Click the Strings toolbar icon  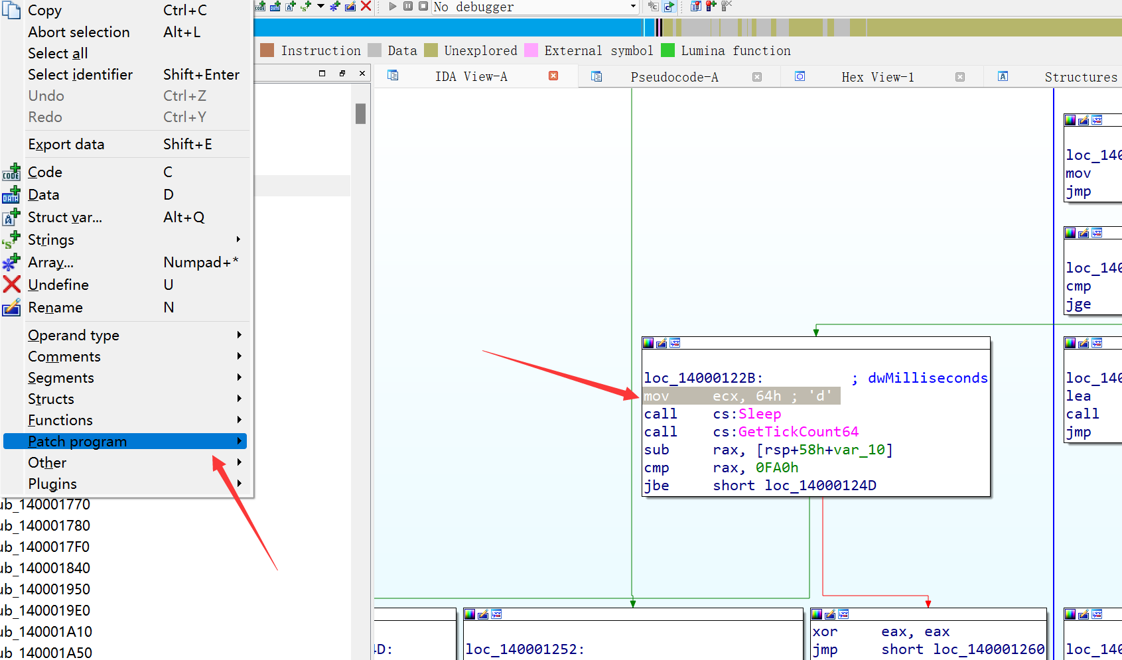click(306, 6)
